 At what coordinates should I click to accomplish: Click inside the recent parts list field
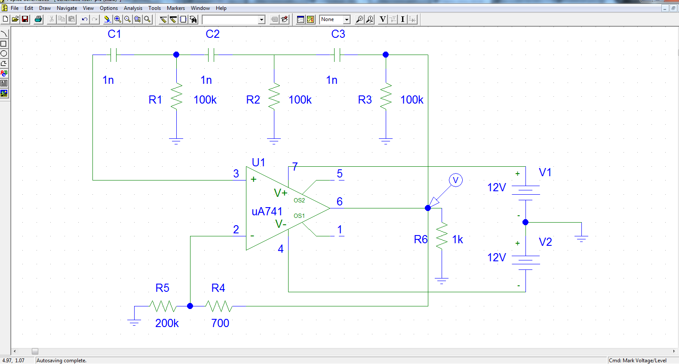click(x=230, y=20)
